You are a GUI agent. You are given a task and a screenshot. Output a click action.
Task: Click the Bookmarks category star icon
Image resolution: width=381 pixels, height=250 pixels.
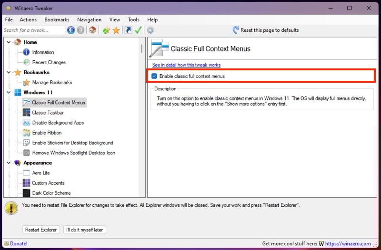click(18, 72)
